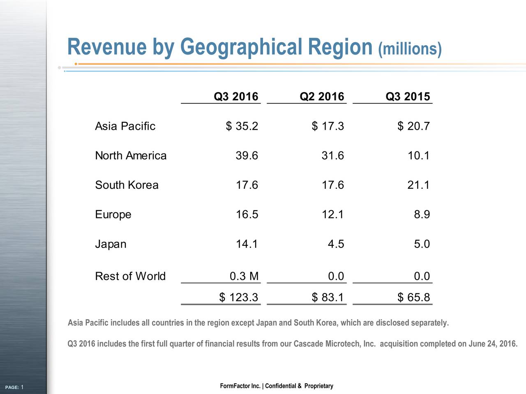Click the 'Asia Pacific' row label
The height and width of the screenshot is (394, 526).
point(125,126)
